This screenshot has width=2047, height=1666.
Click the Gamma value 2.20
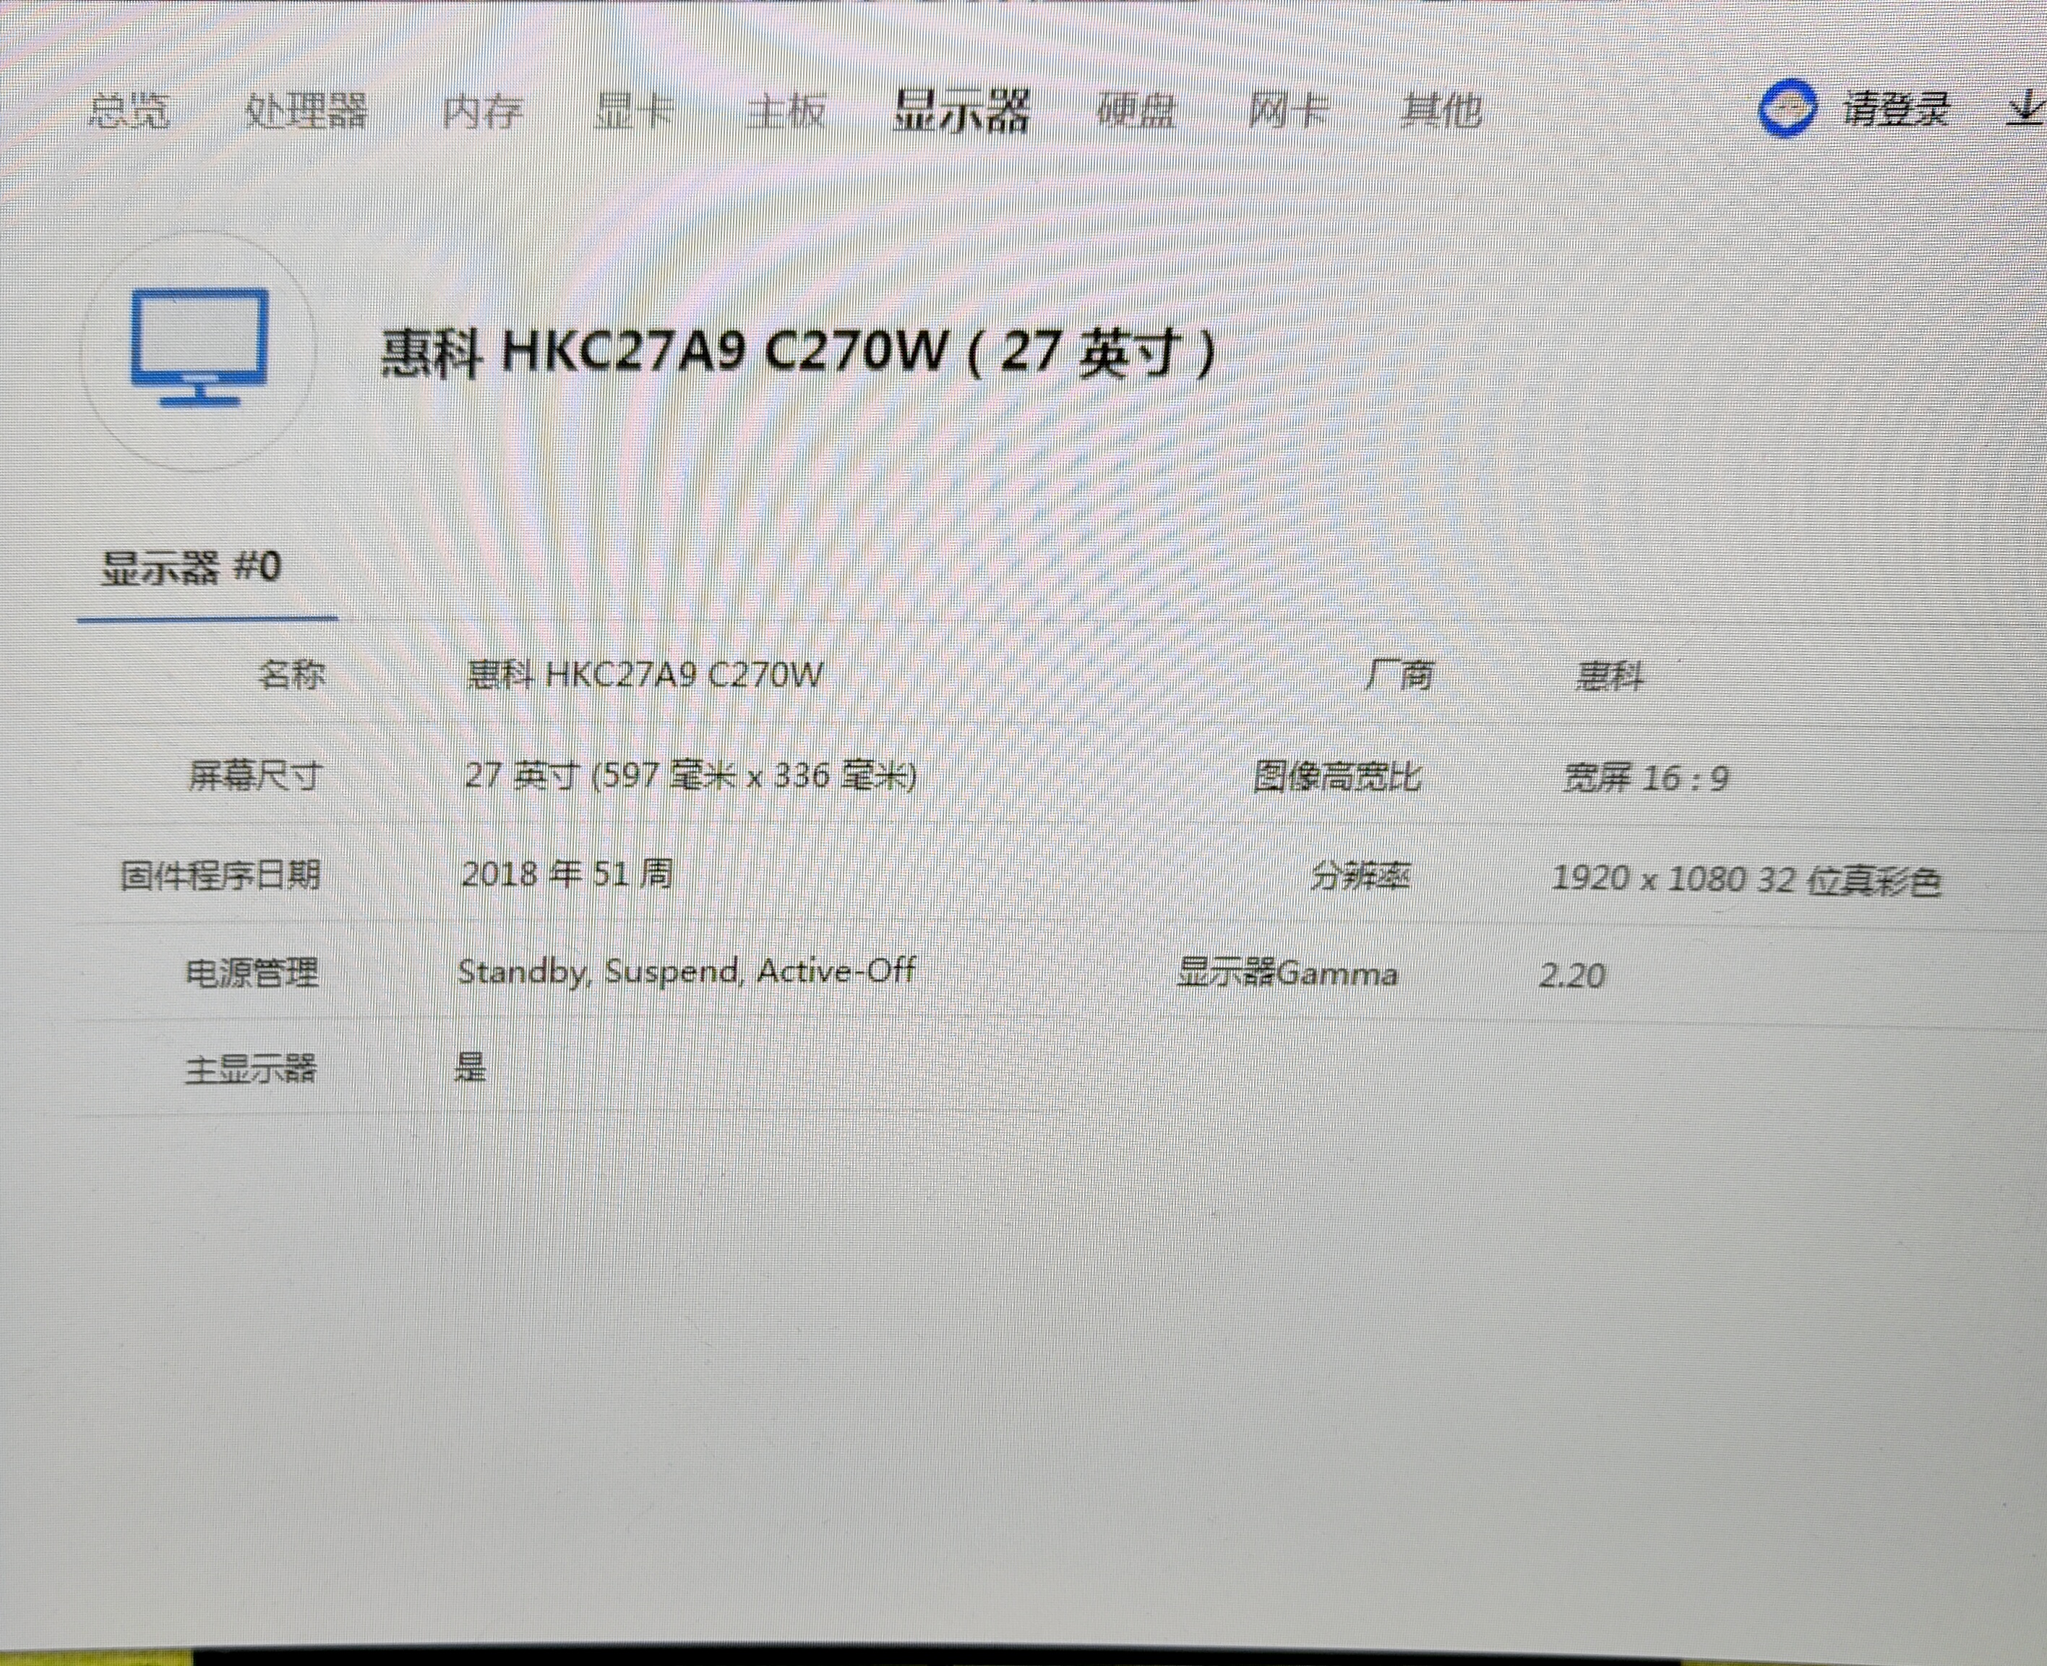pyautogui.click(x=1572, y=975)
